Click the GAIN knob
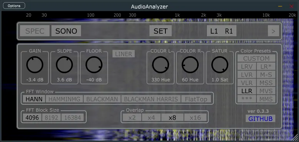 [x=35, y=65]
